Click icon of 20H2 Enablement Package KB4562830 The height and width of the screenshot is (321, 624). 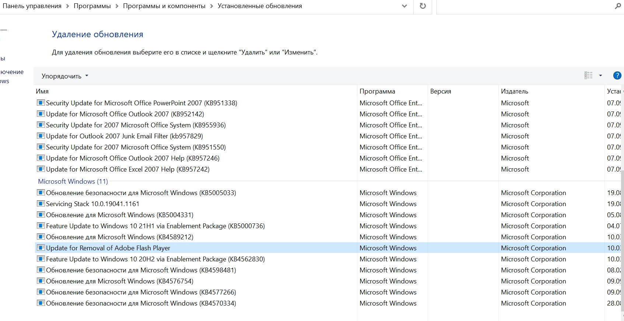click(41, 259)
